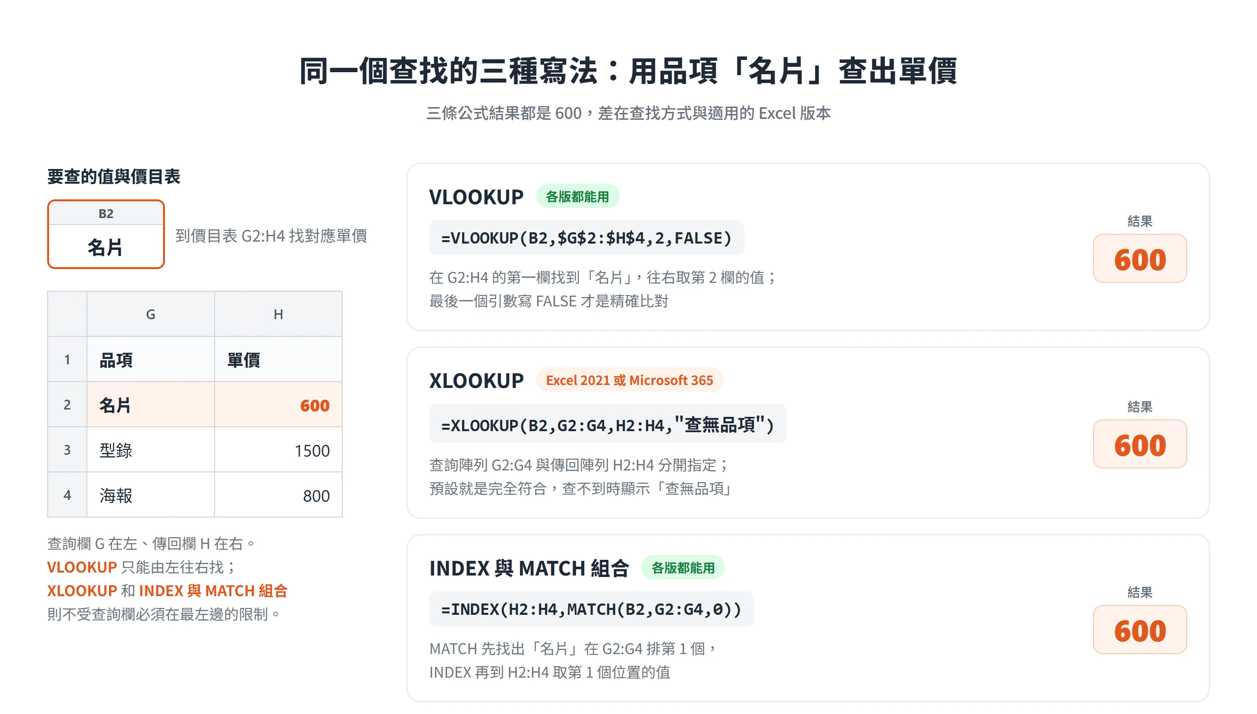1257x714 pixels.
Task: Select the =XLOOKUP formula code block
Action: 607,424
